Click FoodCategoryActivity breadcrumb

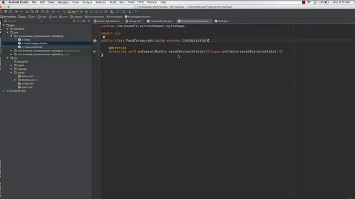pos(138,17)
